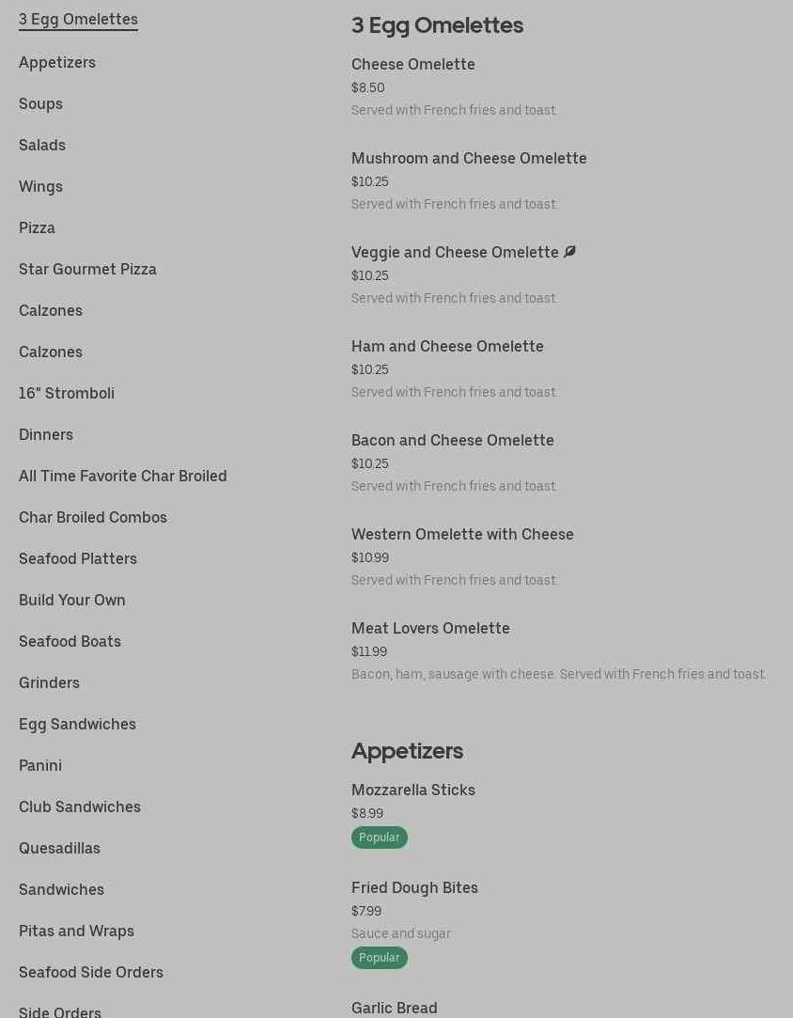Navigate to Build Your Own
Viewport: 793px width, 1018px height.
[72, 600]
